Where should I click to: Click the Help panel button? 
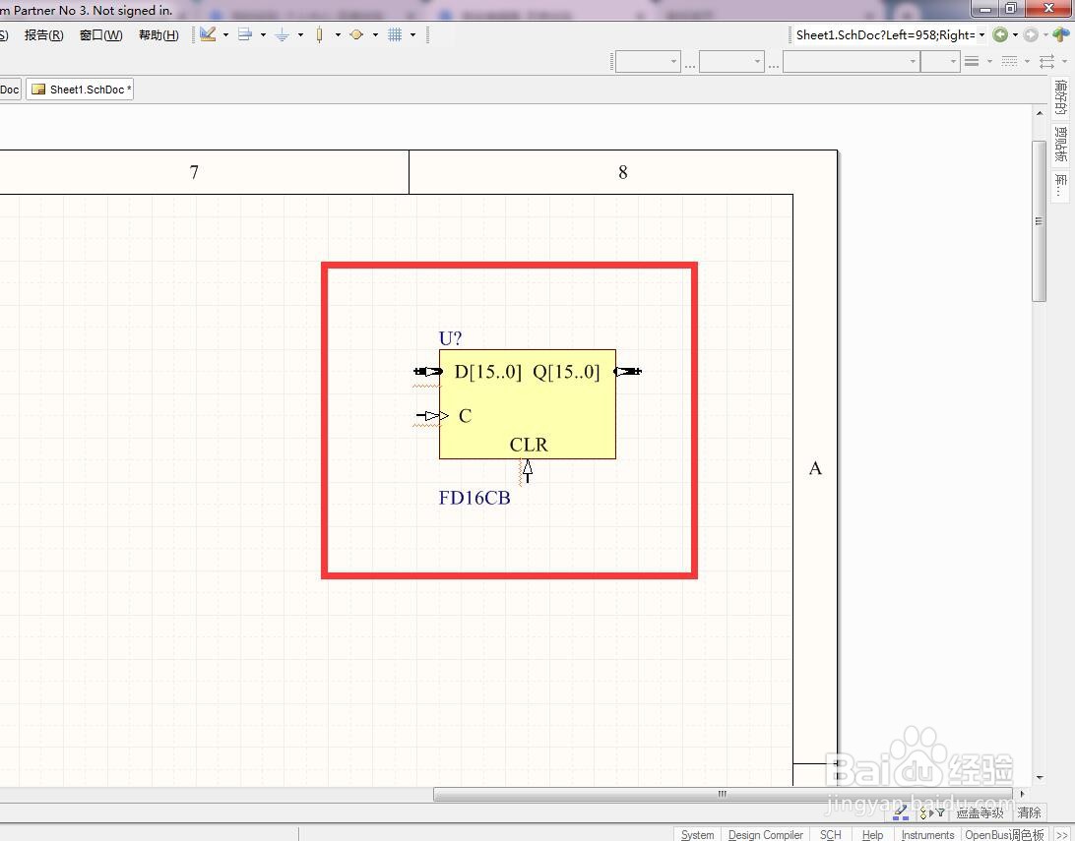click(x=872, y=834)
